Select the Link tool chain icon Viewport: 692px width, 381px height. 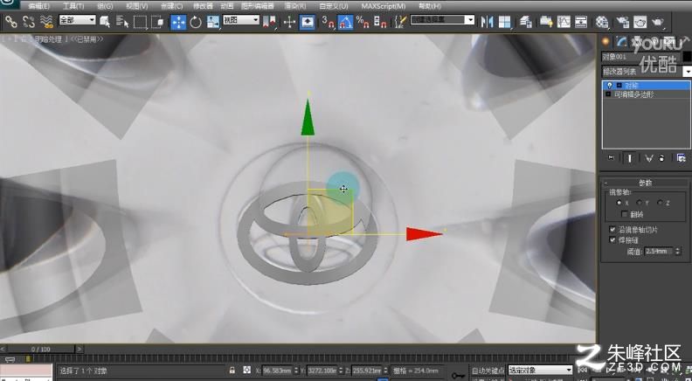pyautogui.click(x=10, y=22)
